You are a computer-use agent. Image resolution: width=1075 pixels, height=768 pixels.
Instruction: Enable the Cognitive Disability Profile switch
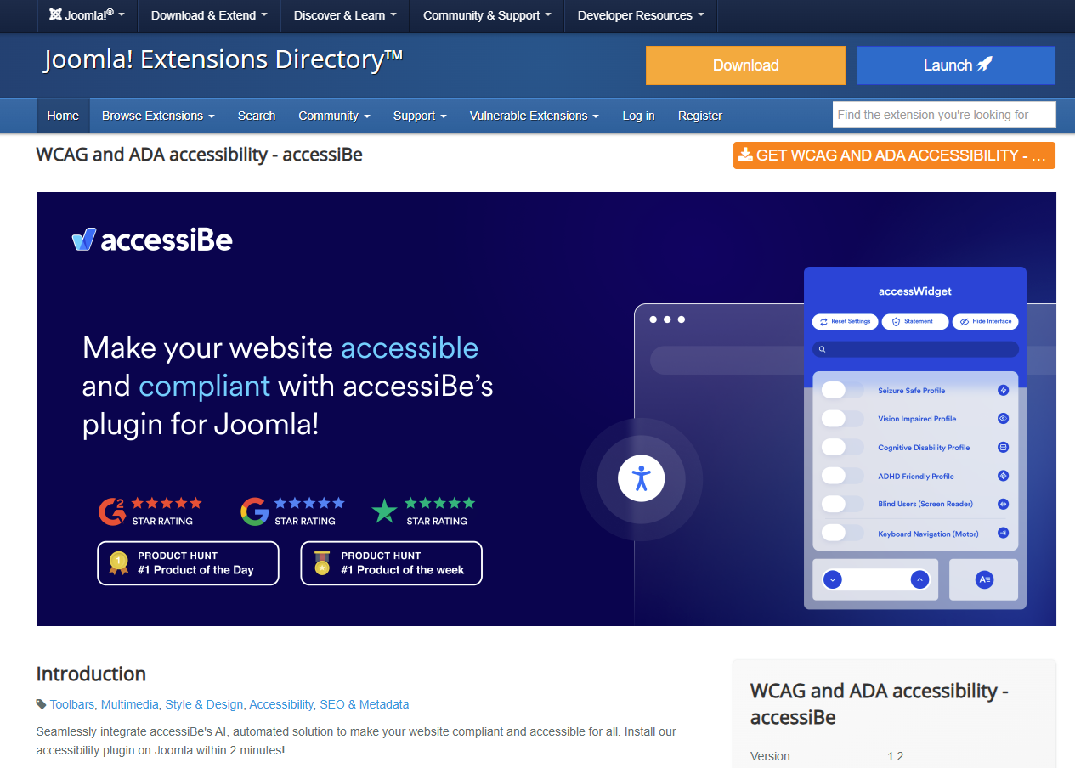pos(841,448)
